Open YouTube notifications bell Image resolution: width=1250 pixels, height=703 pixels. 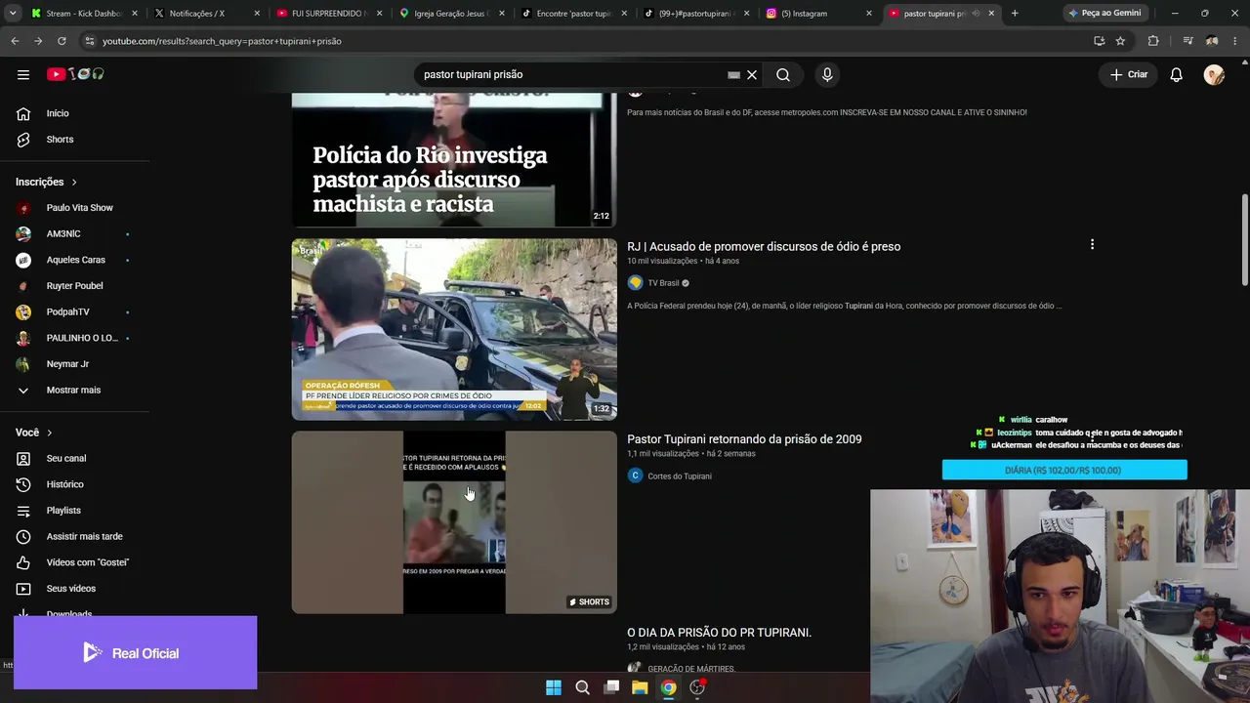click(x=1176, y=74)
